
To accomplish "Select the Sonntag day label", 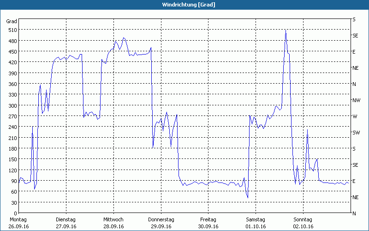I will [303, 219].
